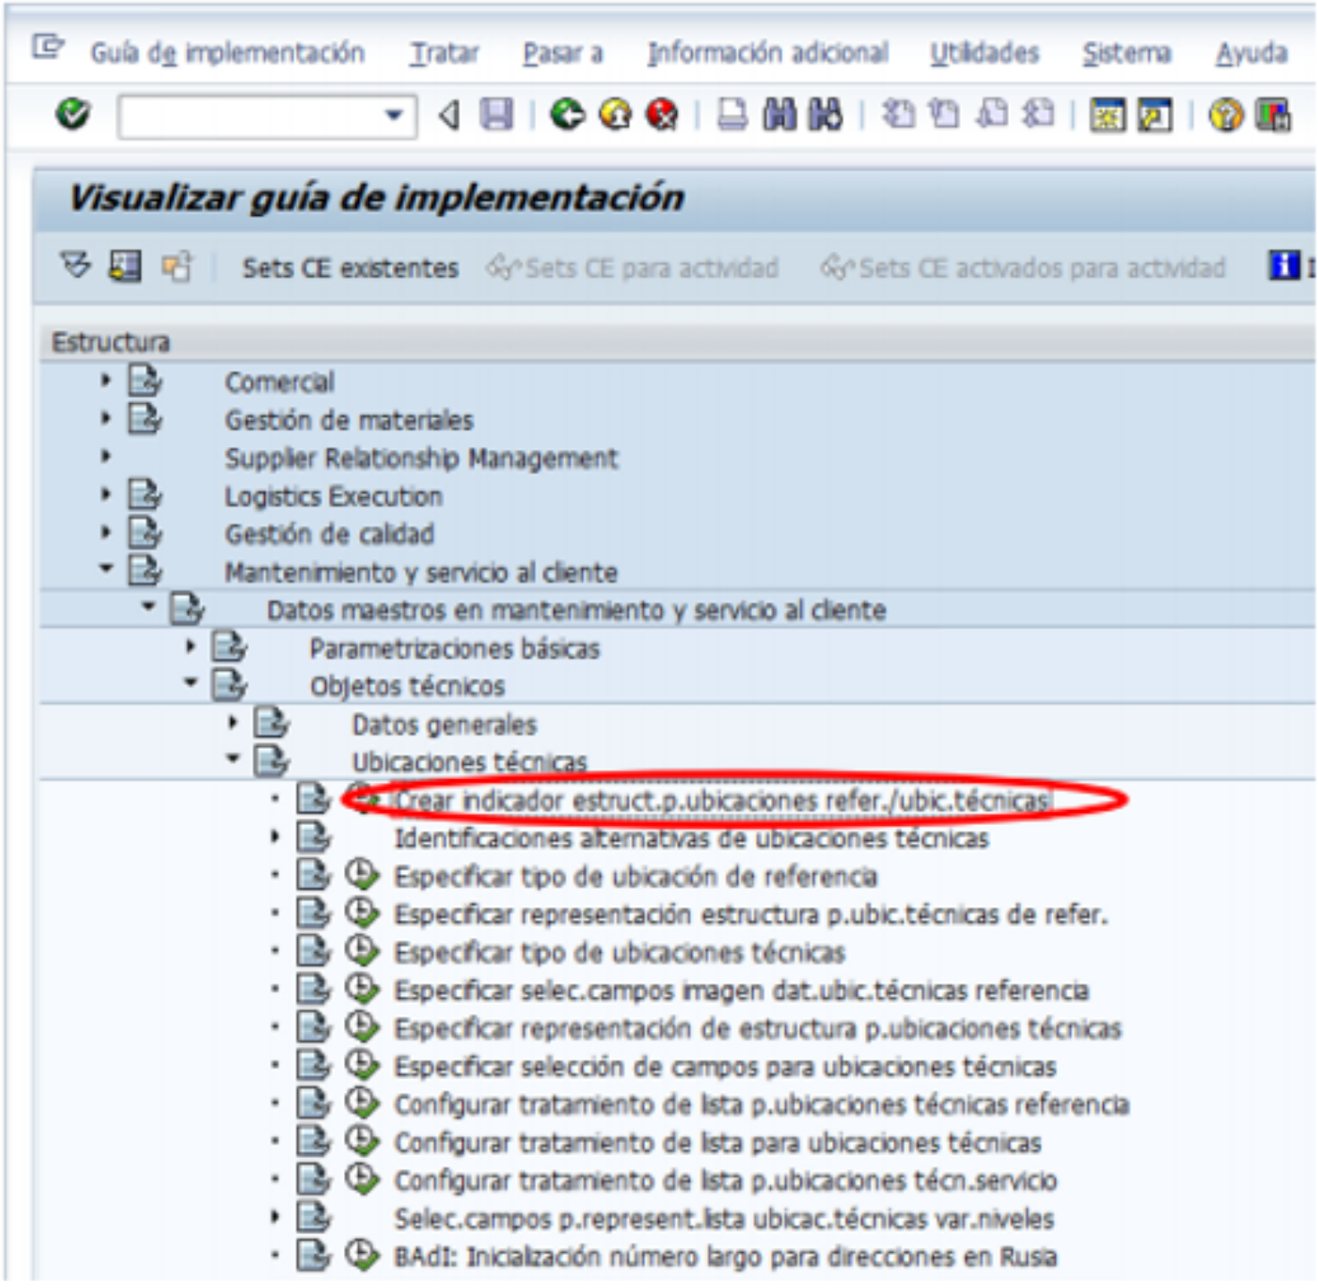Expand Supplier Relationship Management node

[106, 457]
